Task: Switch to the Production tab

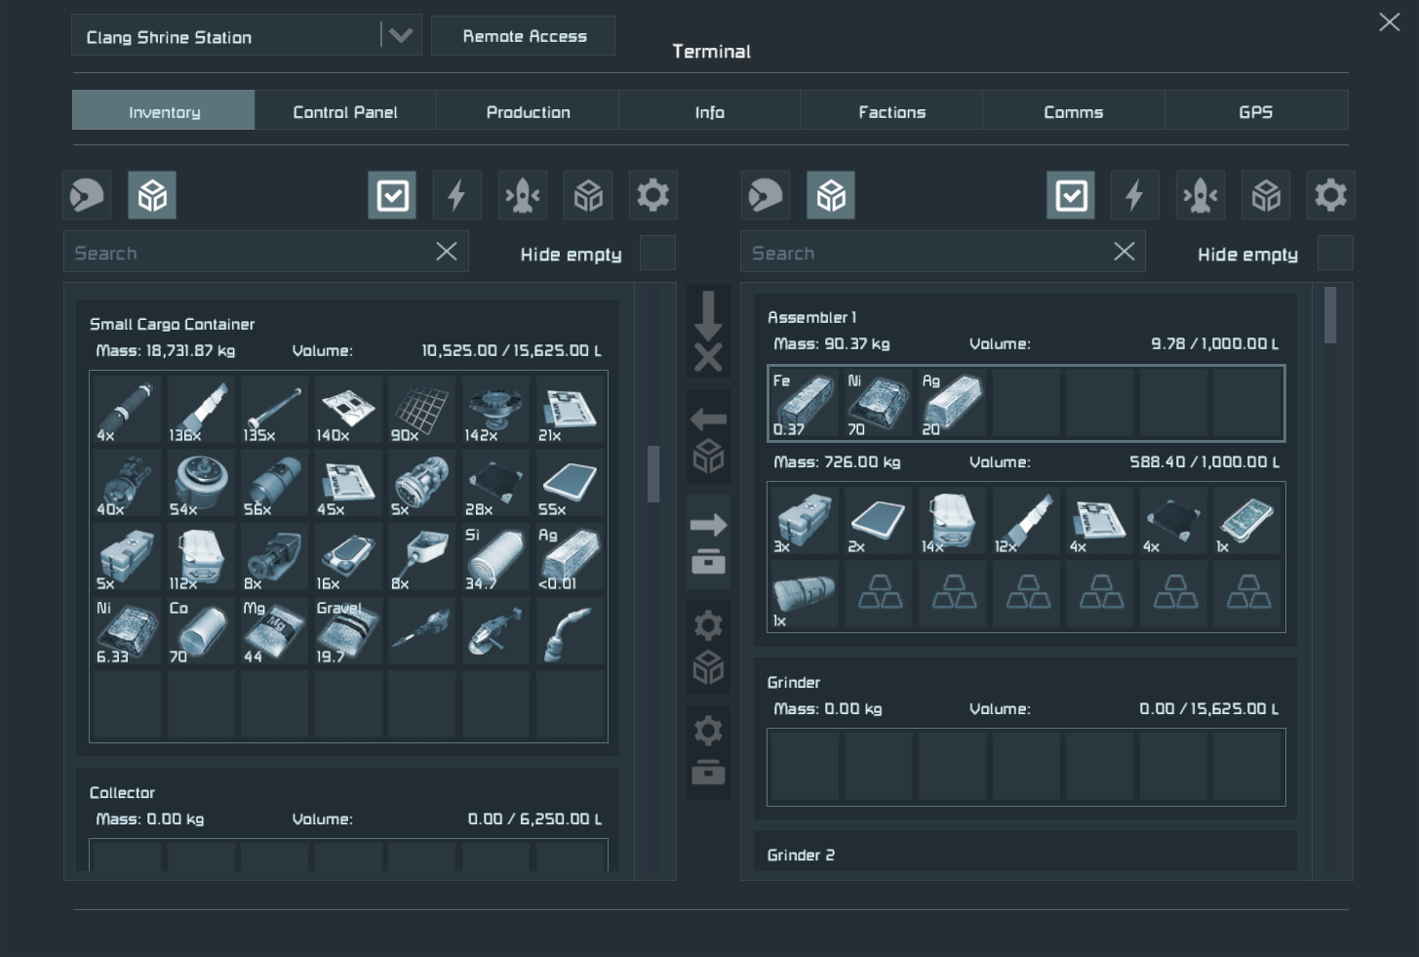Action: click(x=528, y=111)
